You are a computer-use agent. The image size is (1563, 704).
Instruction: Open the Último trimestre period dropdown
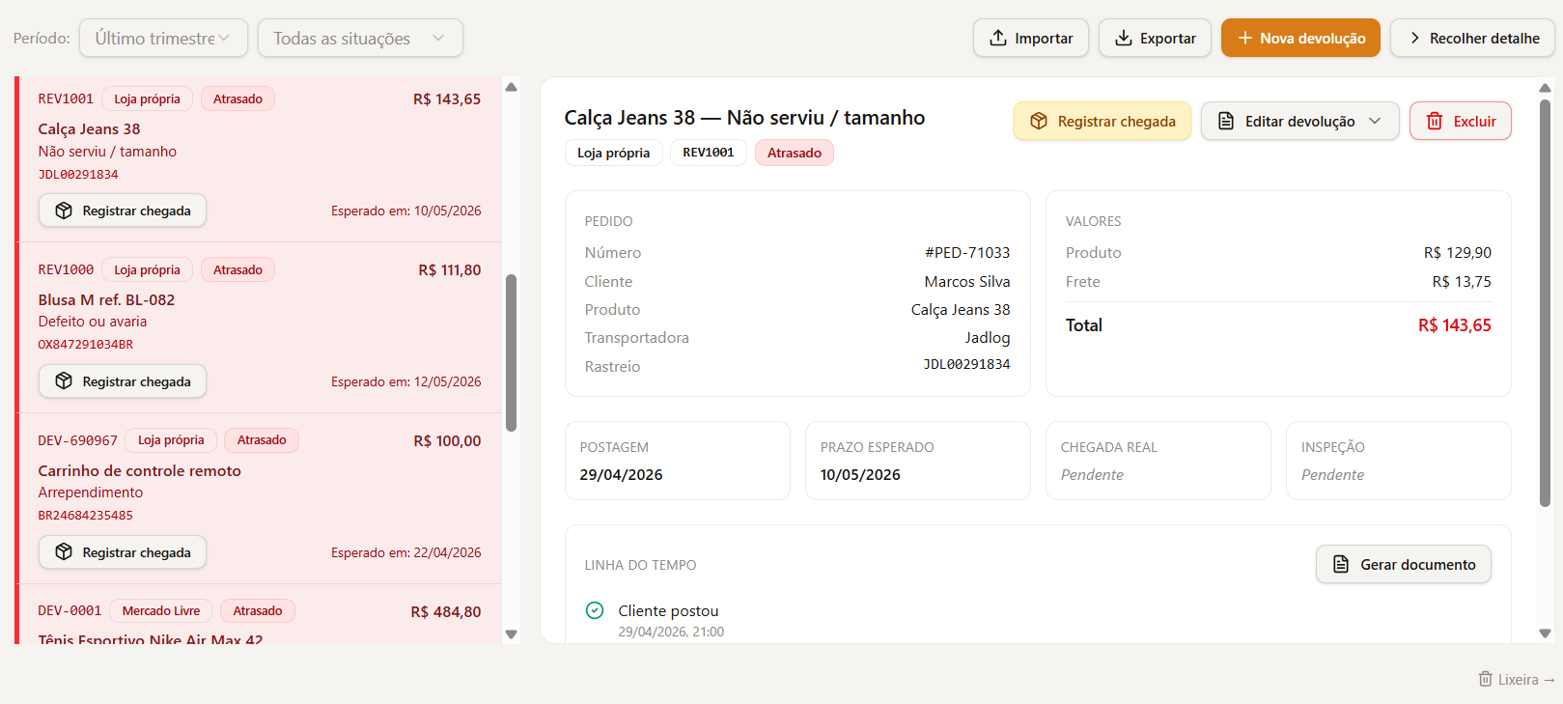click(x=163, y=38)
